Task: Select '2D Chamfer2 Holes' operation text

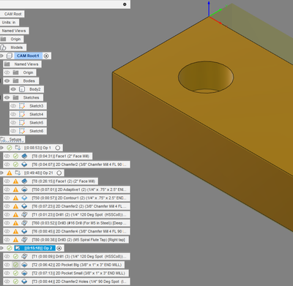Action: [x=79, y=282]
